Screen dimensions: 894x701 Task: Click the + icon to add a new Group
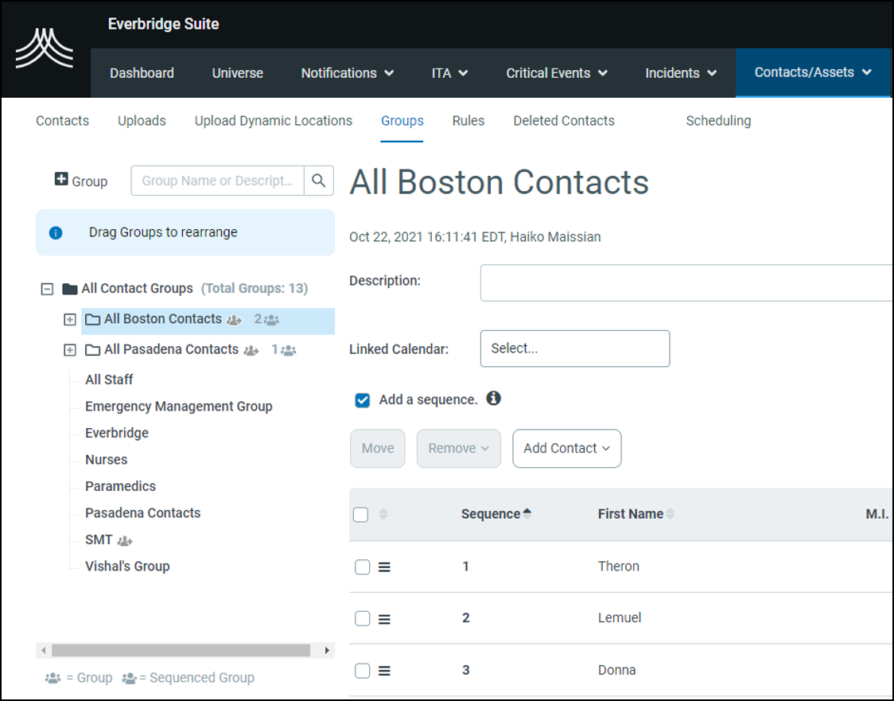tap(60, 180)
